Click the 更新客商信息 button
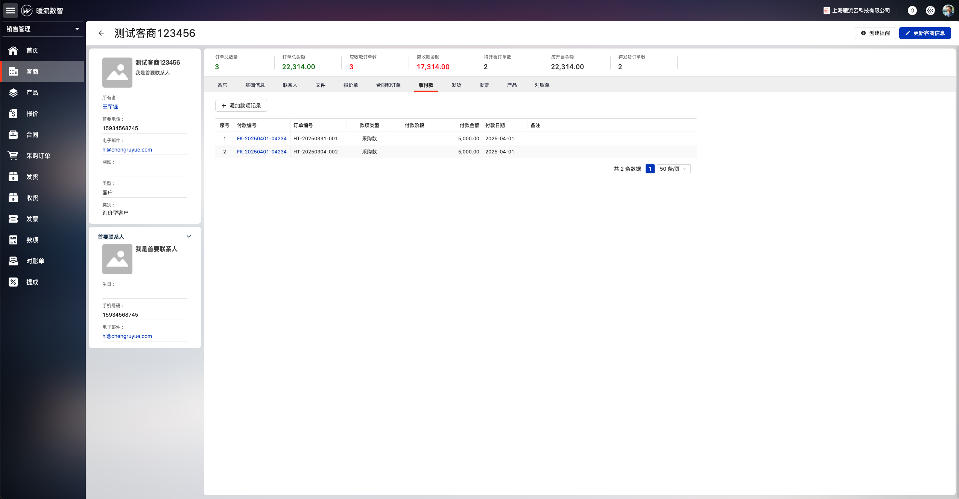This screenshot has height=499, width=959. click(925, 33)
